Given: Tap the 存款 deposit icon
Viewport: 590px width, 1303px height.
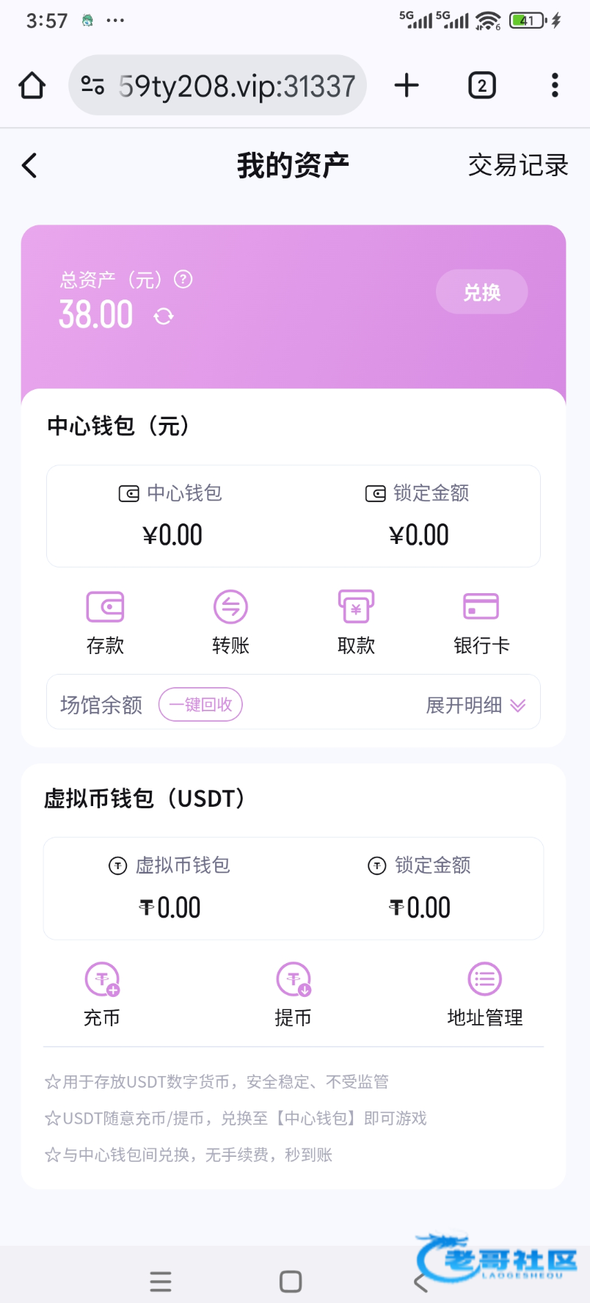Looking at the screenshot, I should pyautogui.click(x=105, y=607).
